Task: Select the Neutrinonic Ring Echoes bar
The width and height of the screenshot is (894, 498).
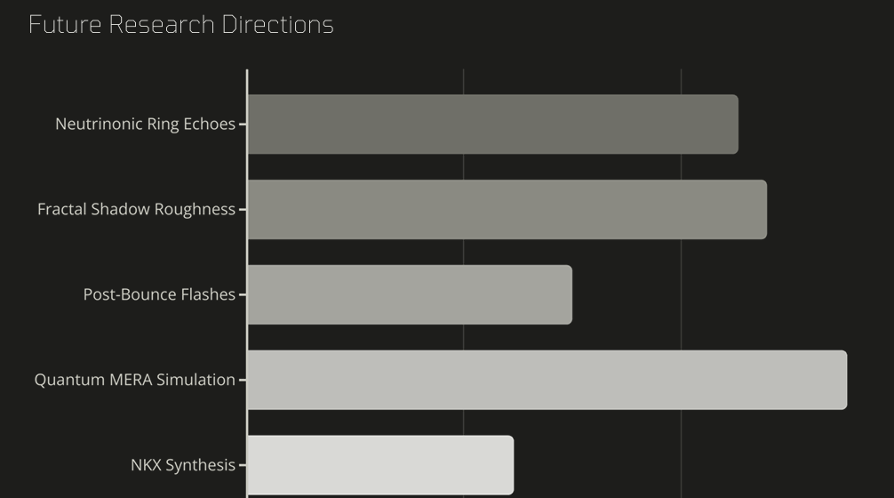Action: click(x=493, y=124)
